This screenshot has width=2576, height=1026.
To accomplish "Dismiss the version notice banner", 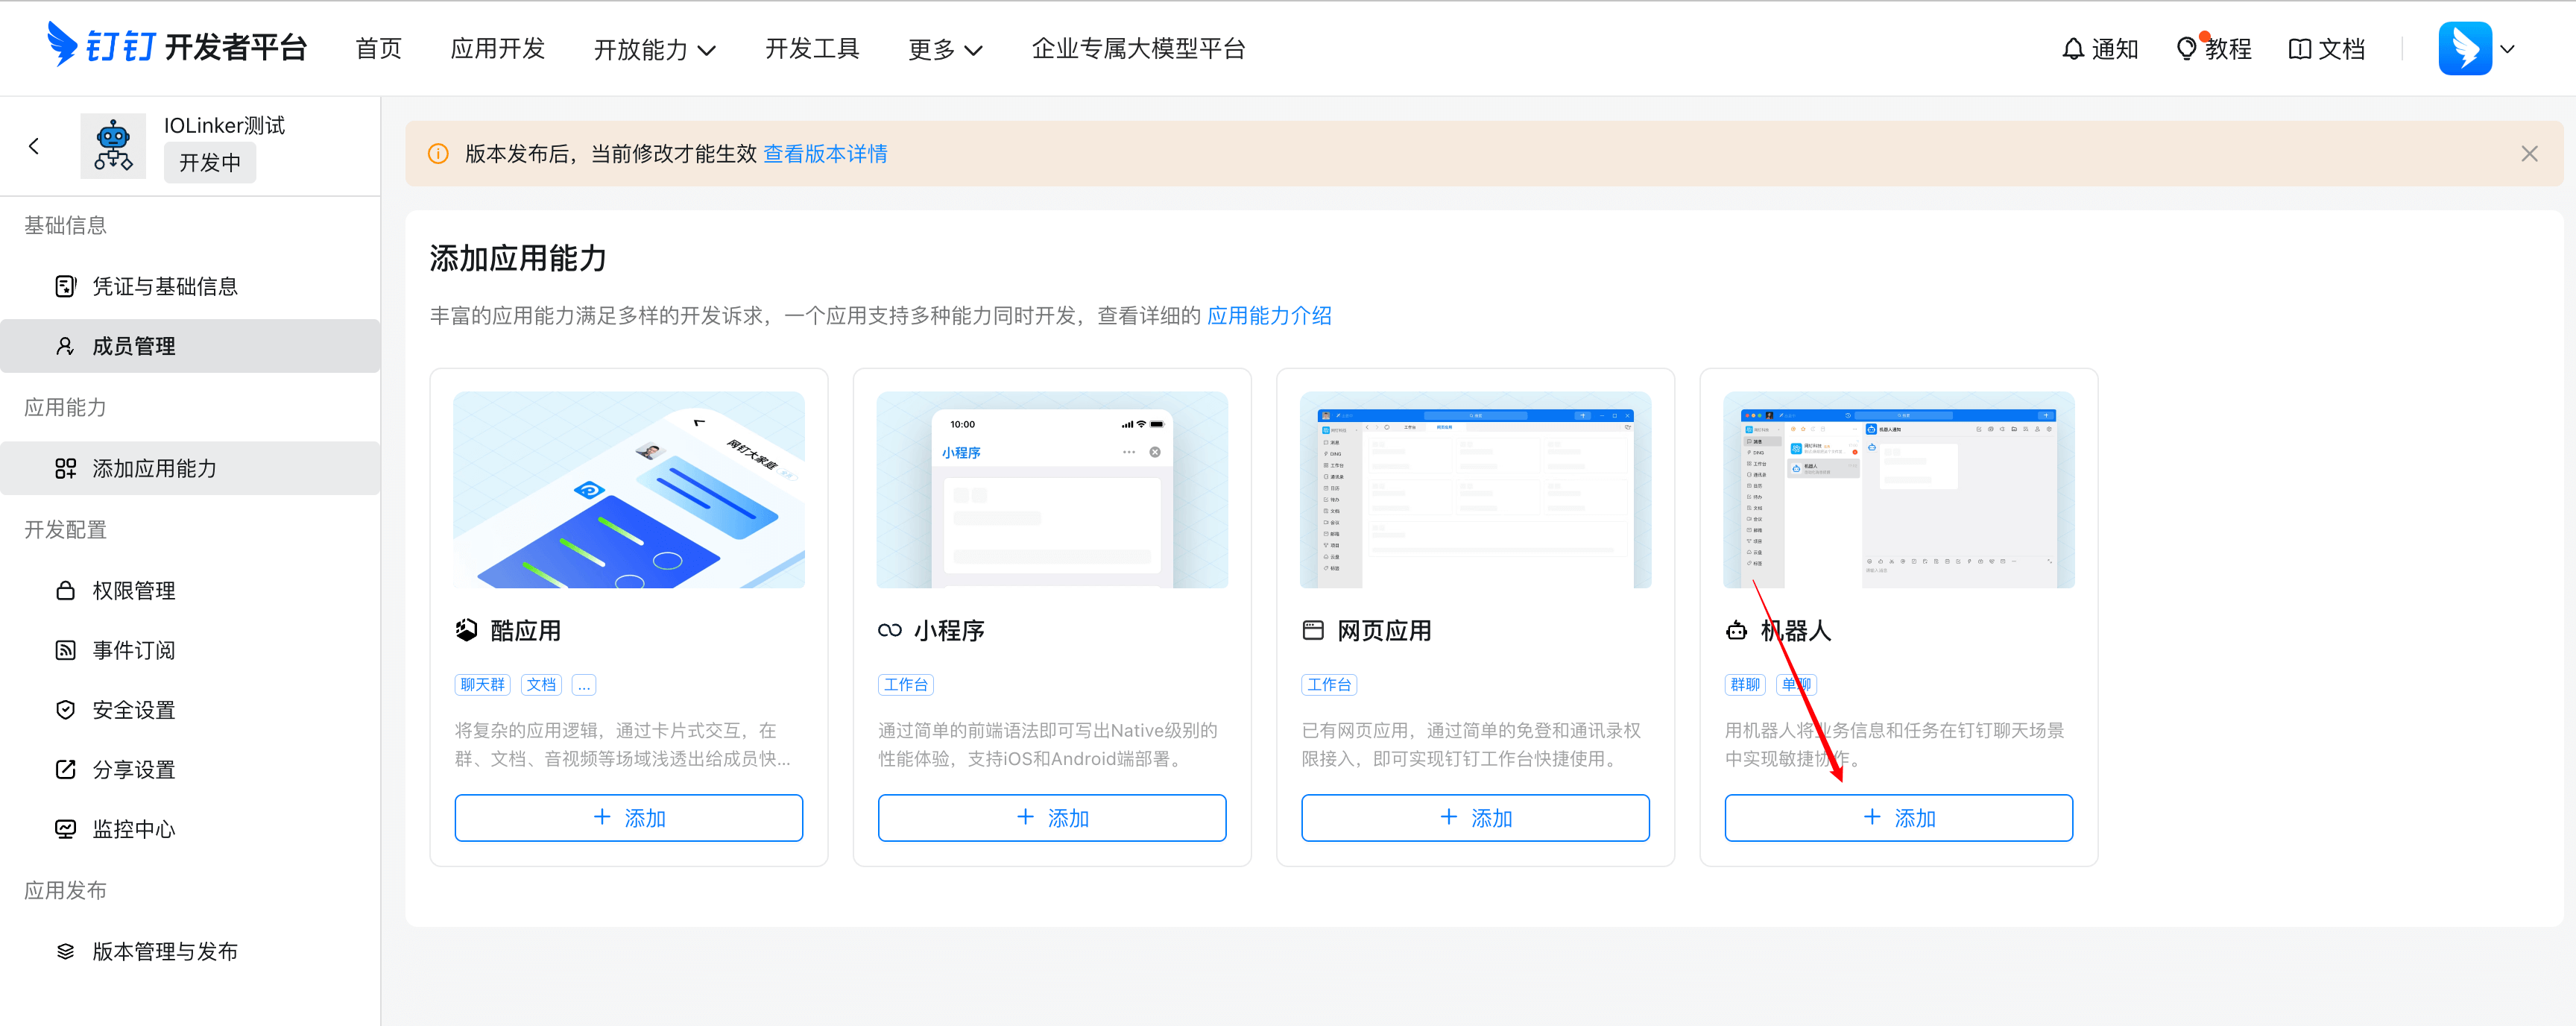I will click(x=2528, y=154).
